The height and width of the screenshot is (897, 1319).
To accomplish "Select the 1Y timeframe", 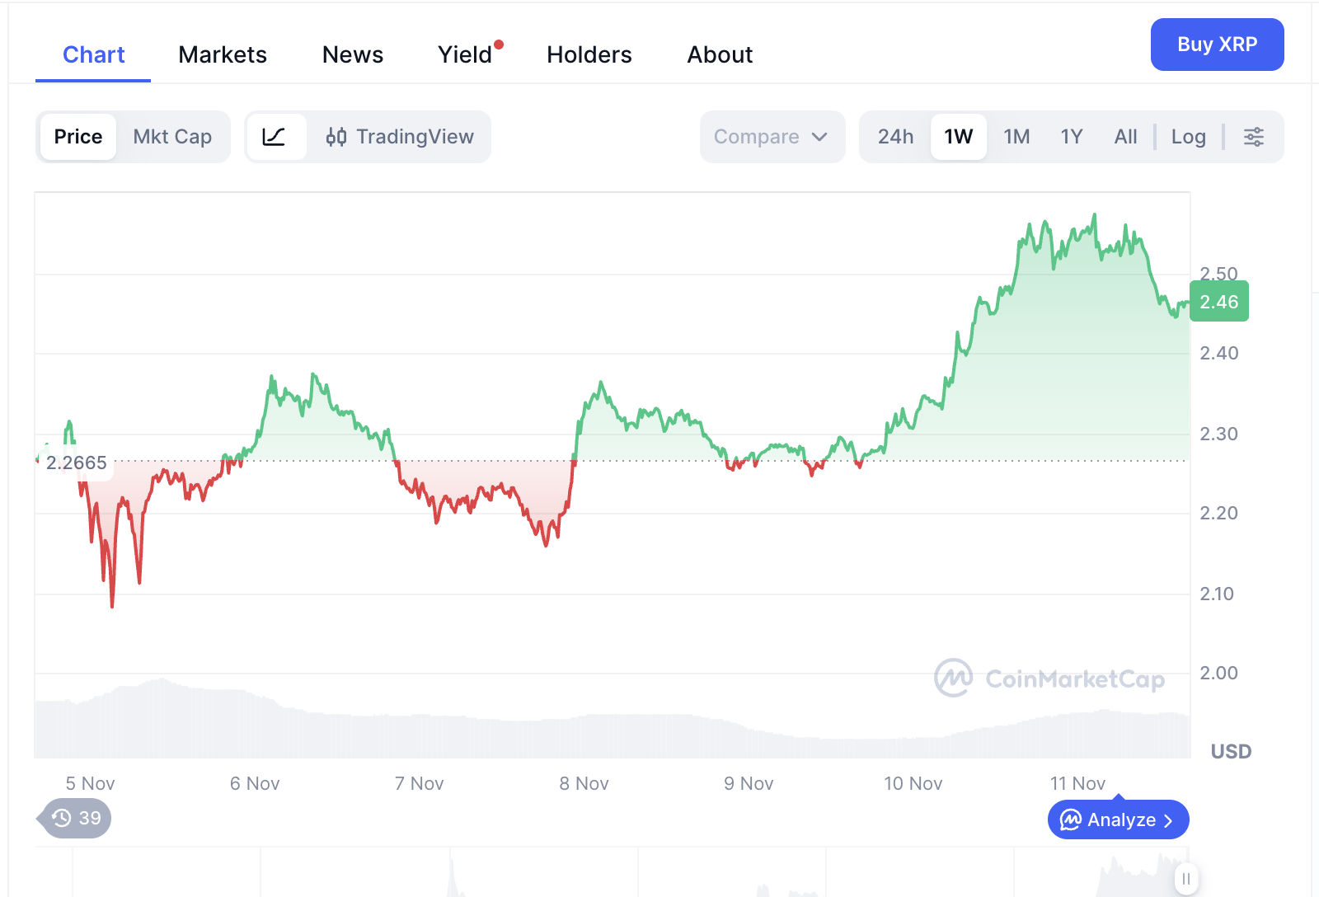I will [x=1071, y=137].
